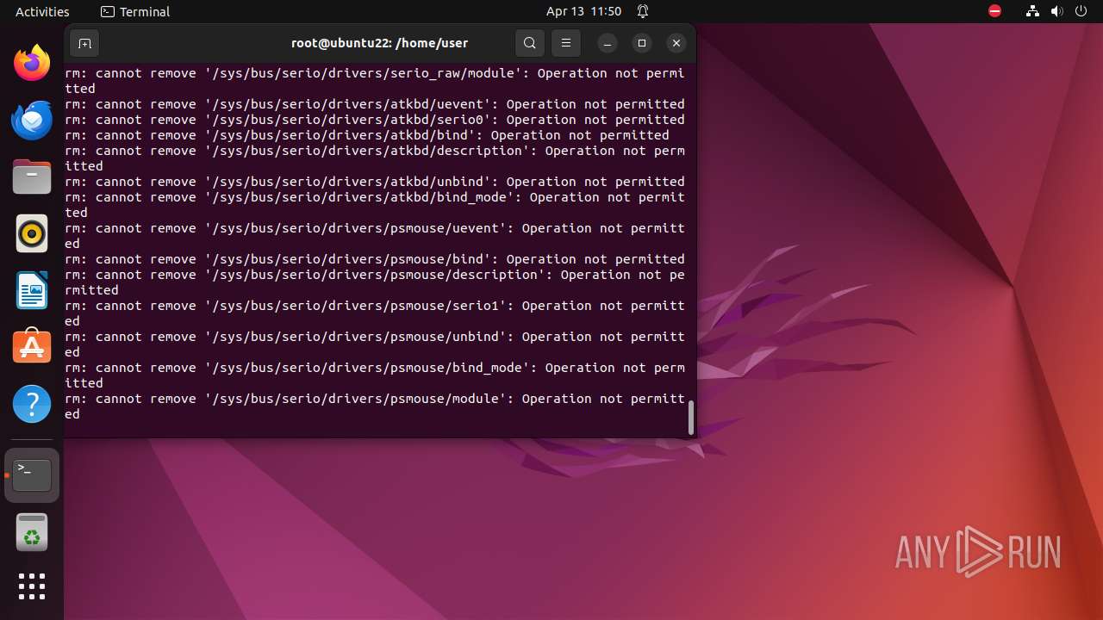Click the line mentioning atkbd/unbind

coord(375,182)
